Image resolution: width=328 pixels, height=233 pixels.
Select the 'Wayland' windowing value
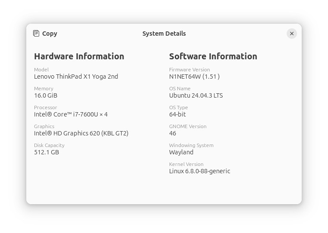(181, 152)
